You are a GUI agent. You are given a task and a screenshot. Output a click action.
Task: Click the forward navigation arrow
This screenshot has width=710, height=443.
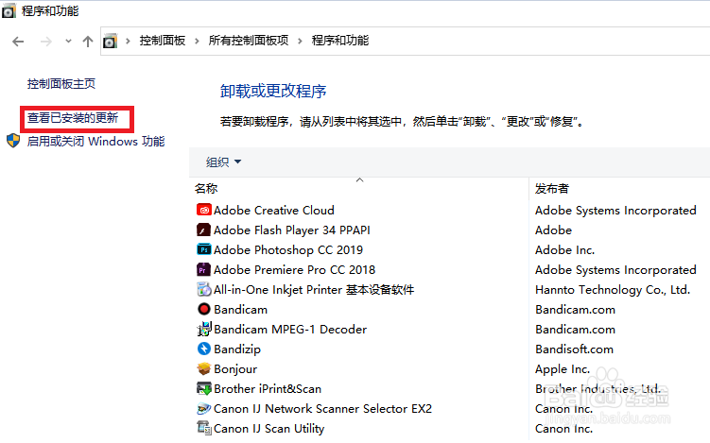click(45, 42)
